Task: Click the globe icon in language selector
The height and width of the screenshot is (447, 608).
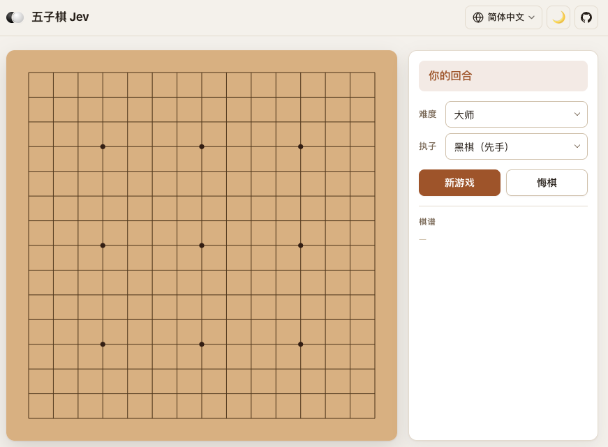Action: 477,17
